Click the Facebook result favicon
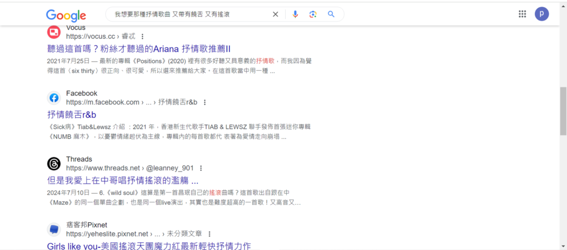This screenshot has width=567, height=250. 54,98
